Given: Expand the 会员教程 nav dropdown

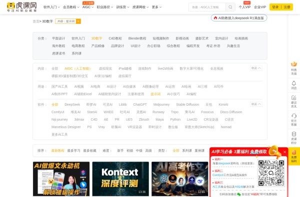Looking at the screenshot, I should (71, 7).
